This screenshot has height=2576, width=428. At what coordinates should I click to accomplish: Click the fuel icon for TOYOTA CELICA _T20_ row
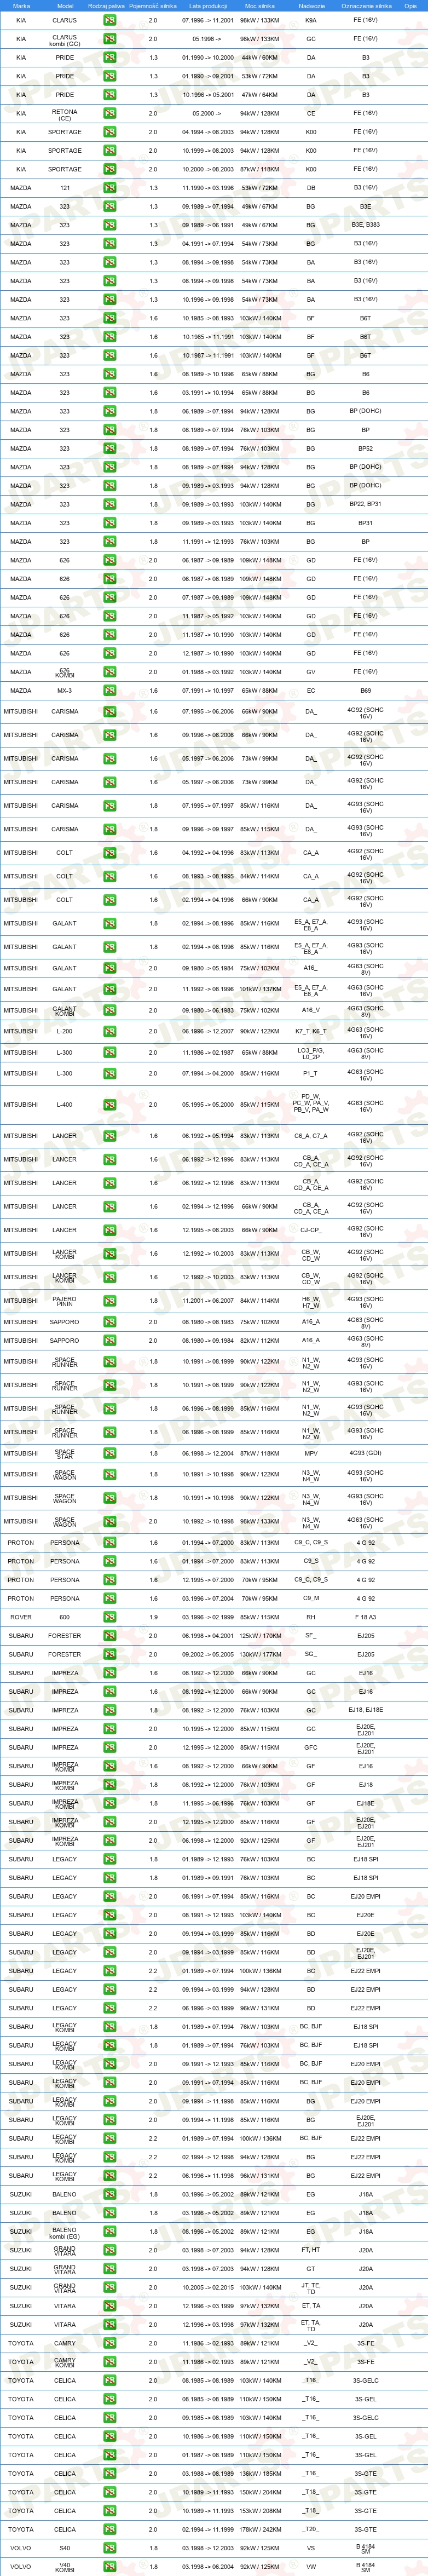110,2529
